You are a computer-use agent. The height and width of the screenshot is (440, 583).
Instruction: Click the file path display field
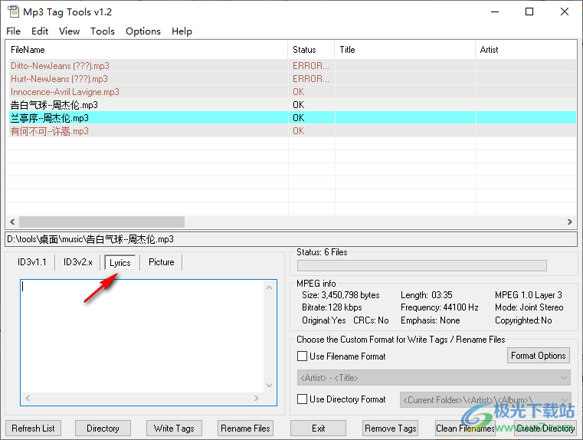pyautogui.click(x=291, y=239)
